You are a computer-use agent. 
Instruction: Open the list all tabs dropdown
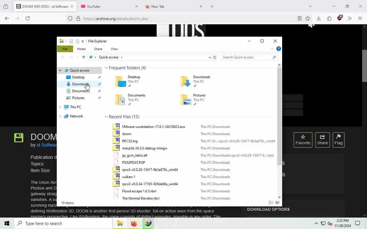pos(310,6)
